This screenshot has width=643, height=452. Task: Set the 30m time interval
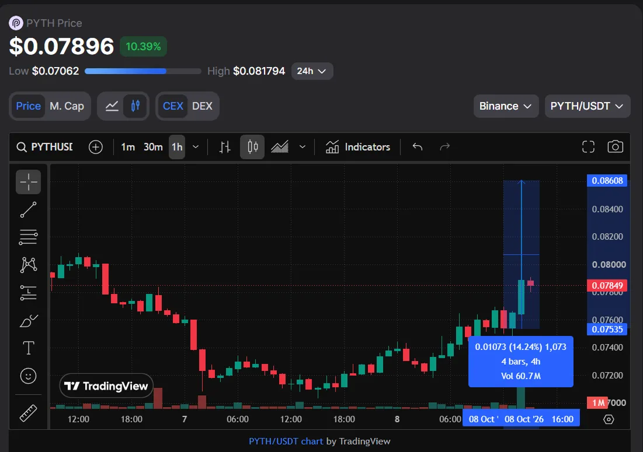pos(153,147)
